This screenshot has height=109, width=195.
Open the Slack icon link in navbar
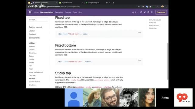(x=148, y=12)
